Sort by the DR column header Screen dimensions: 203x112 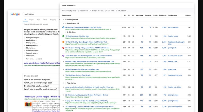point(129,15)
